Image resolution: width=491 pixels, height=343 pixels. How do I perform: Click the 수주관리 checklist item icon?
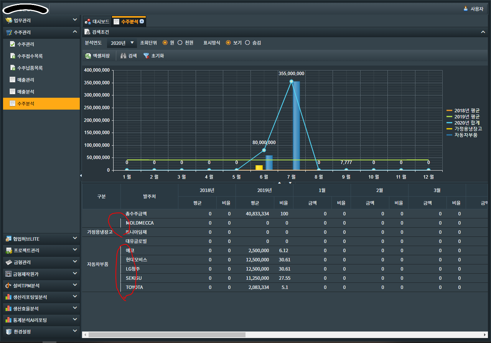point(13,44)
